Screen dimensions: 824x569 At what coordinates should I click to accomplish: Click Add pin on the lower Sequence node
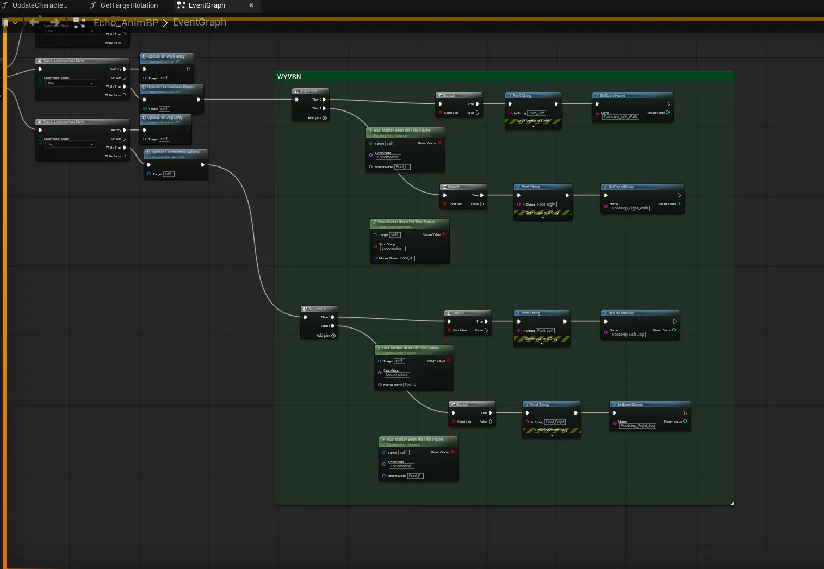click(326, 335)
